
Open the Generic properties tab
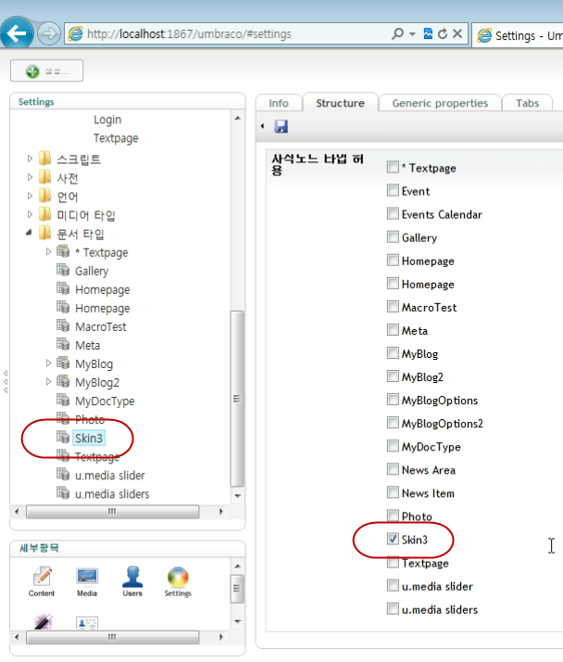coord(440,103)
